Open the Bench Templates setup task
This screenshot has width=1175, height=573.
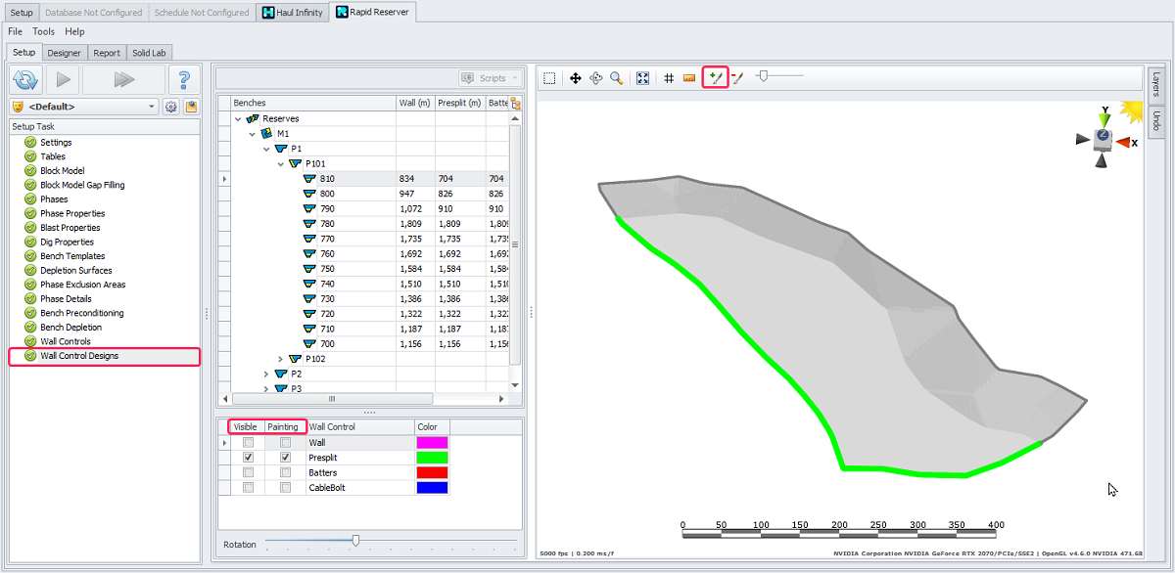coord(72,256)
